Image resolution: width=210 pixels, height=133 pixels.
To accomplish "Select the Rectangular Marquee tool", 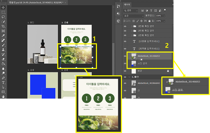I will pyautogui.click(x=3, y=12).
